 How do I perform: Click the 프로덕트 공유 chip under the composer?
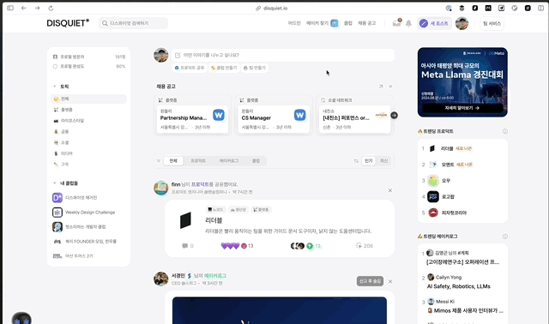190,68
